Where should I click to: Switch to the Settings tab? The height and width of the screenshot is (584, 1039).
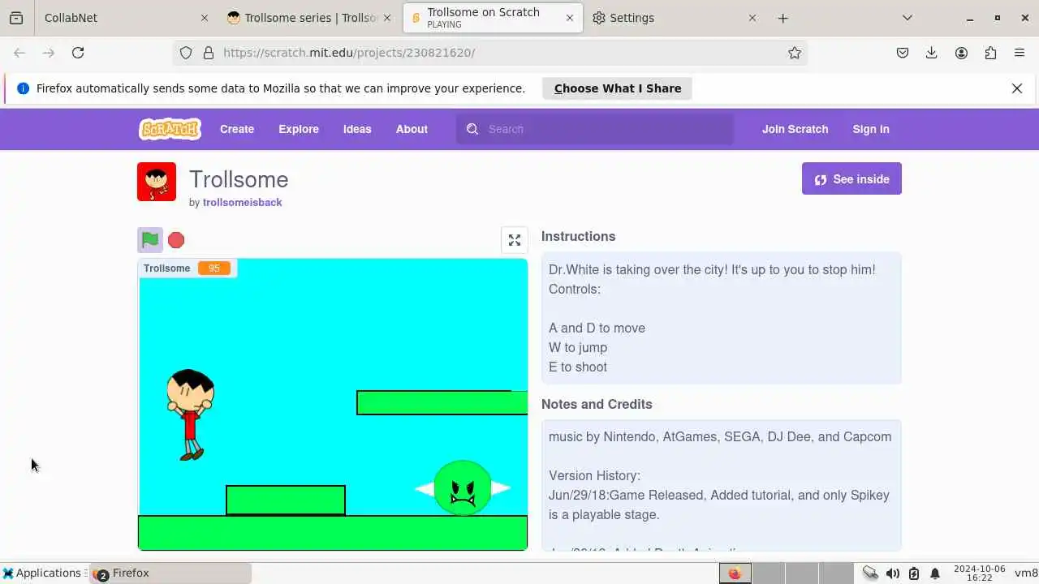tap(674, 18)
